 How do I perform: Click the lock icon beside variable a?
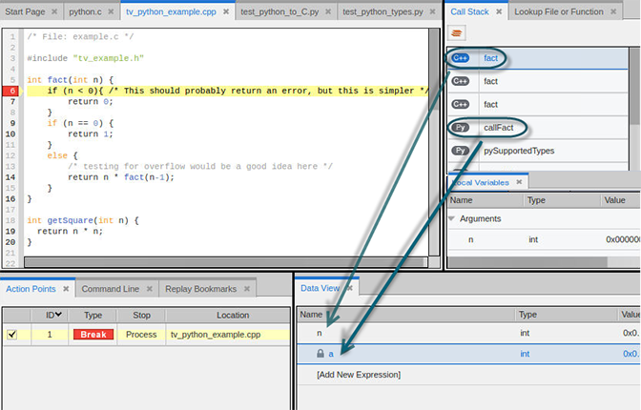320,354
